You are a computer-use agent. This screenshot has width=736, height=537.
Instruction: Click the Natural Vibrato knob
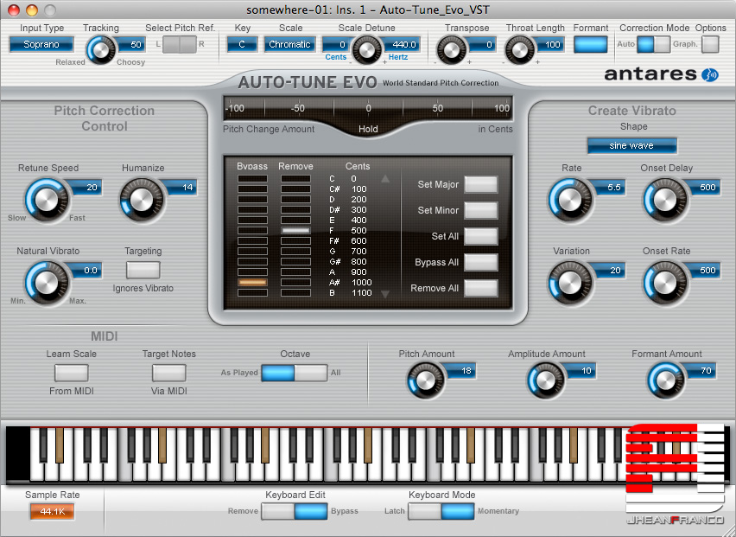tap(47, 283)
